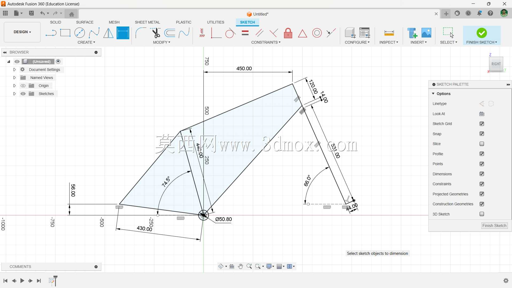The width and height of the screenshot is (512, 288).
Task: Add a new design tab with plus
Action: point(446,13)
